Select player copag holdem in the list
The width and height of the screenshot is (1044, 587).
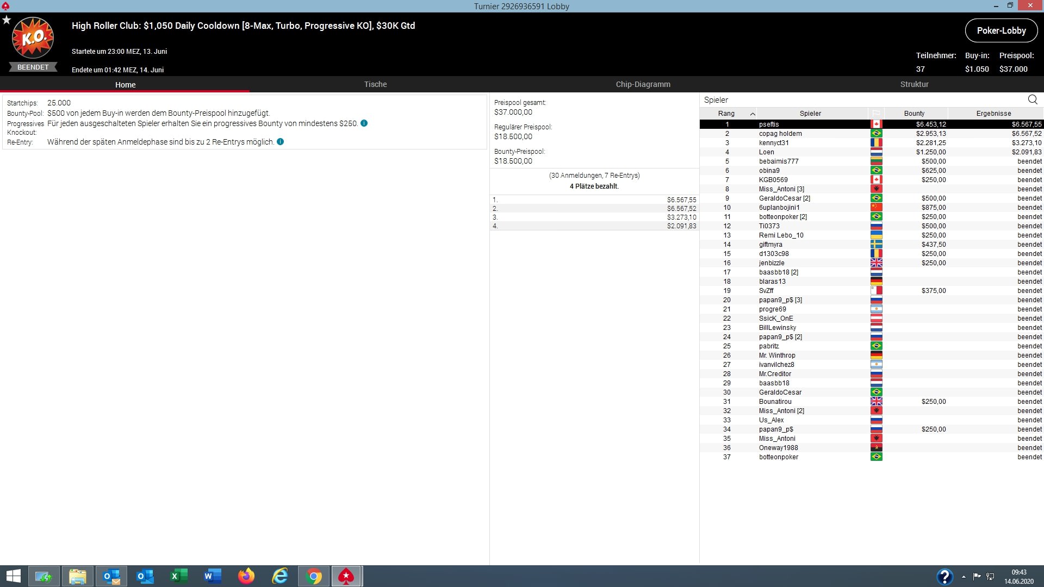tap(780, 134)
